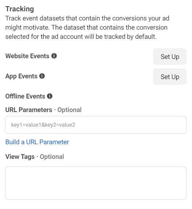Click inside the View Tags text area

click(96, 183)
